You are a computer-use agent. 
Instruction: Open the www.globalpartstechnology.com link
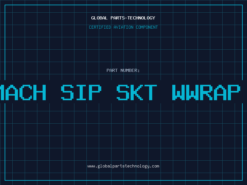point(123,166)
